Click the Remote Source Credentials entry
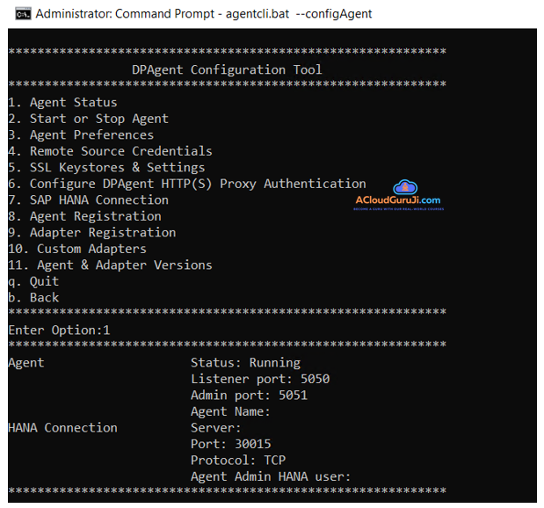The width and height of the screenshot is (544, 508). (x=110, y=151)
